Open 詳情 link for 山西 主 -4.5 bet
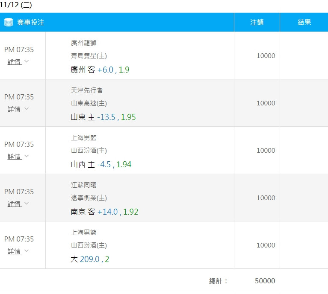 [15, 157]
